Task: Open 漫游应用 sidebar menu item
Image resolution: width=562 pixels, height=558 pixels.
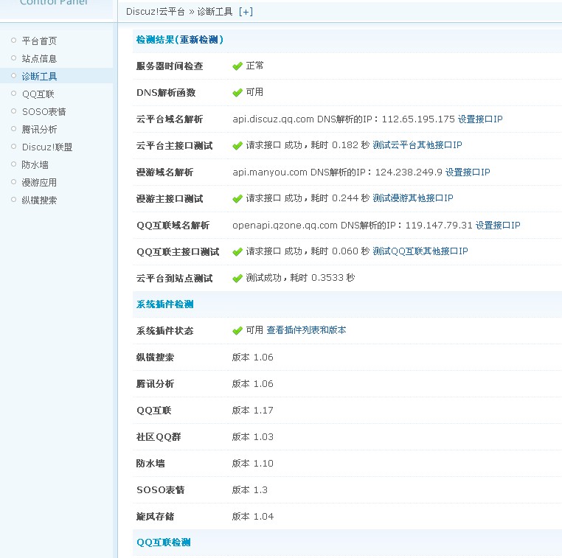Action: 39,183
